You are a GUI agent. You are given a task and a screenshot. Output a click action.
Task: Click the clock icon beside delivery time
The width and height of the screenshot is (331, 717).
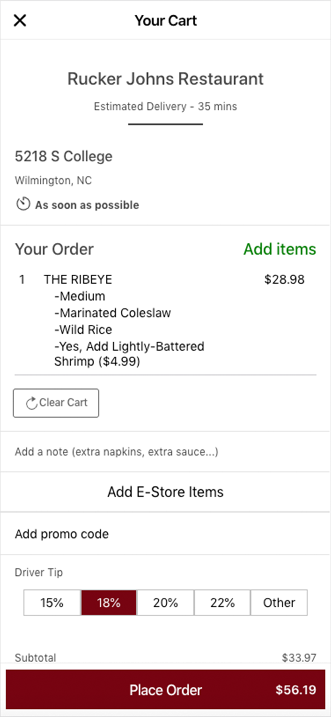[x=23, y=204]
